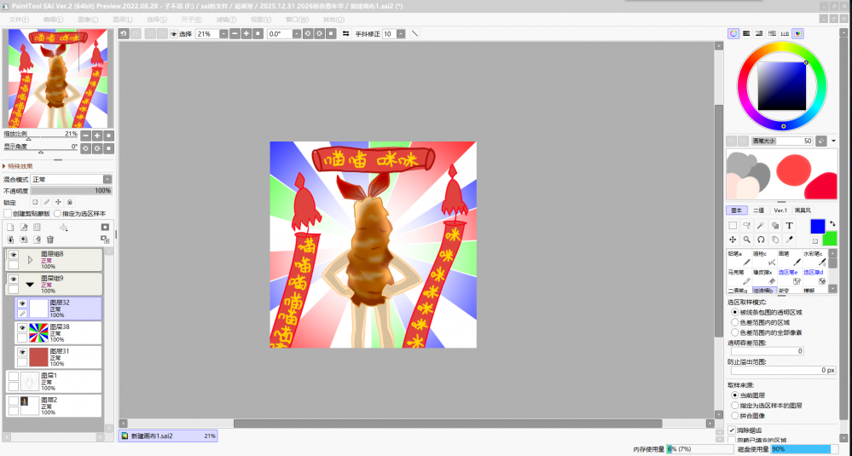Create a new layer mask
Viewport: 852px width, 456px height.
pos(105,227)
